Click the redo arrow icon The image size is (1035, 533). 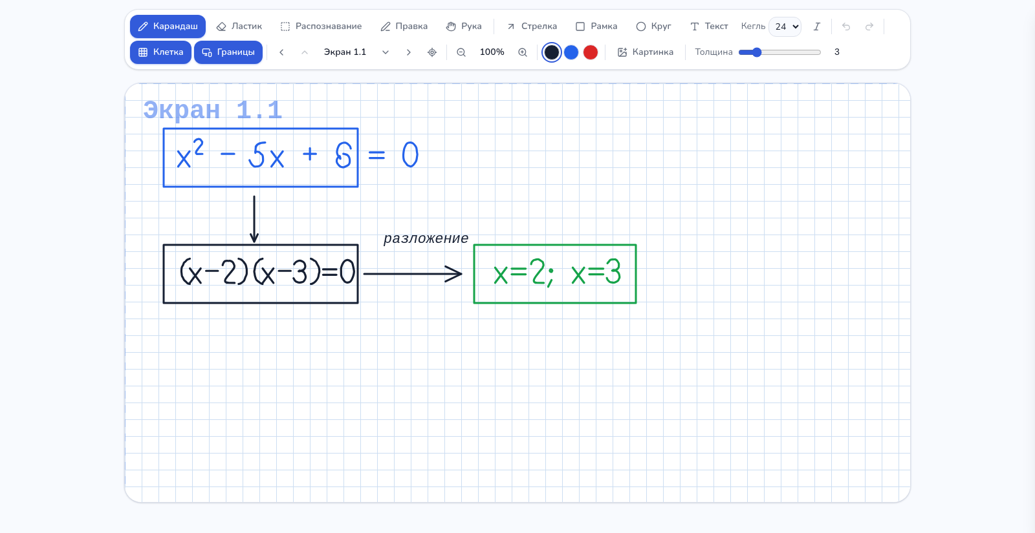[x=869, y=26]
